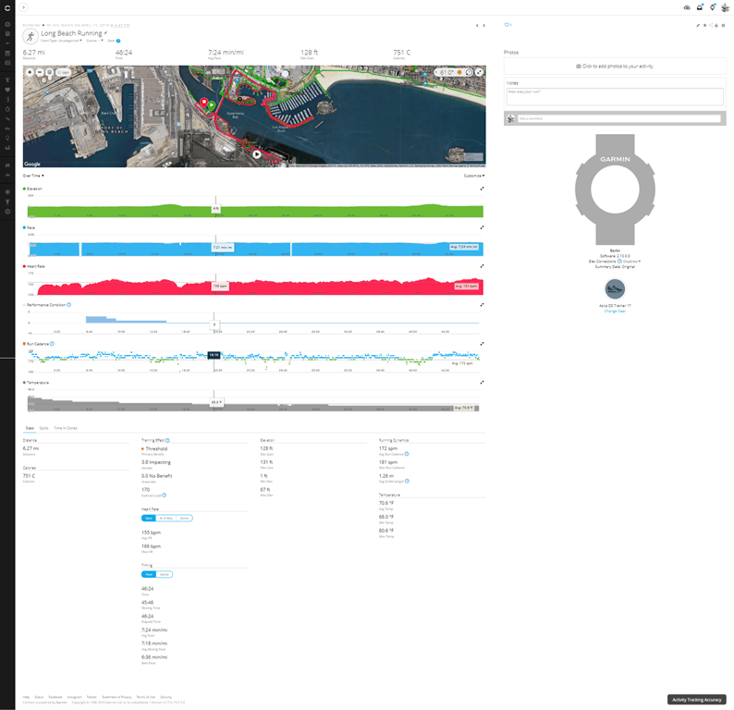This screenshot has width=734, height=710.
Task: Expand the Heart Rate chart
Action: click(482, 266)
